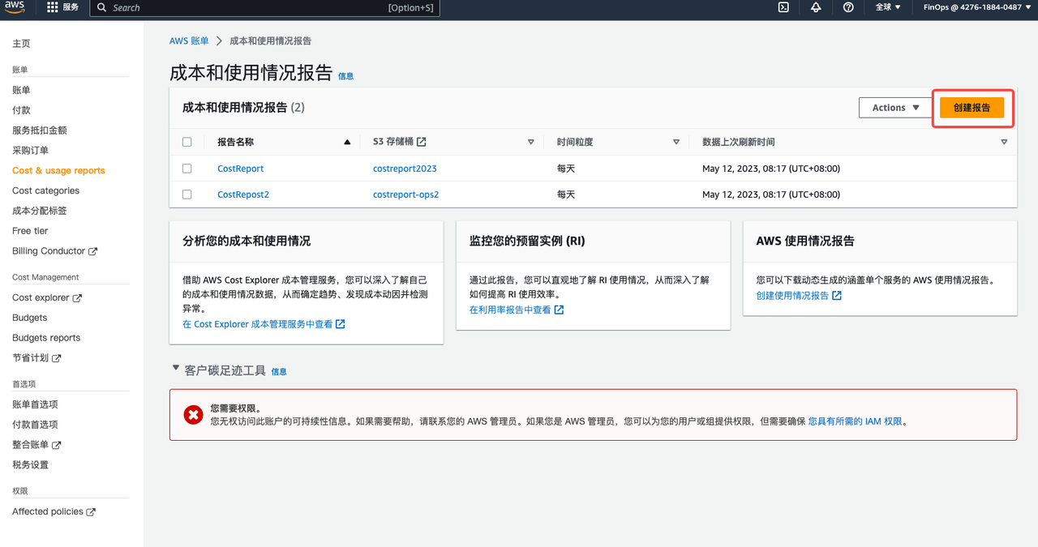
Task: Open Free tier in sidebar
Action: tap(30, 231)
